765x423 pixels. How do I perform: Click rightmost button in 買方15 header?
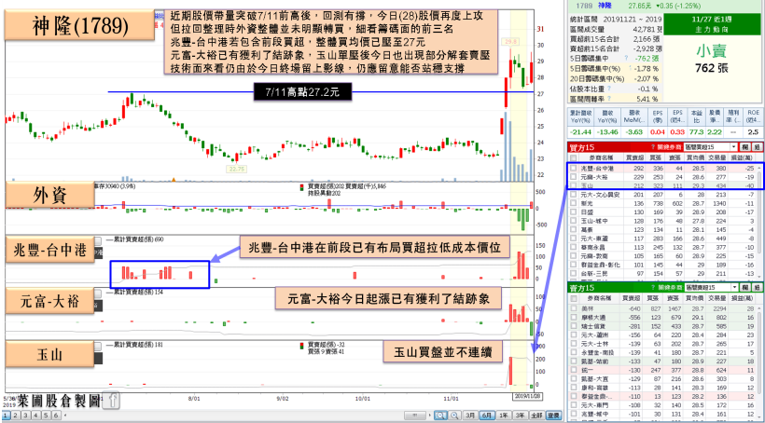758,147
